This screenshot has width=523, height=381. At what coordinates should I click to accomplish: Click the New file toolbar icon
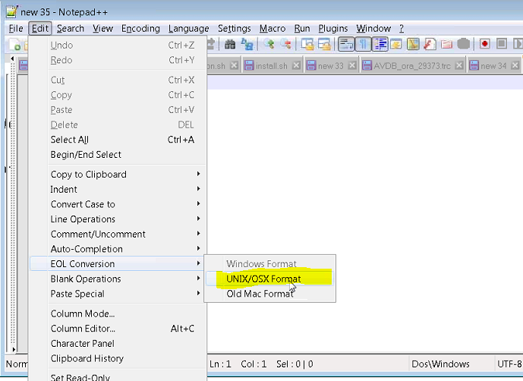tap(14, 46)
